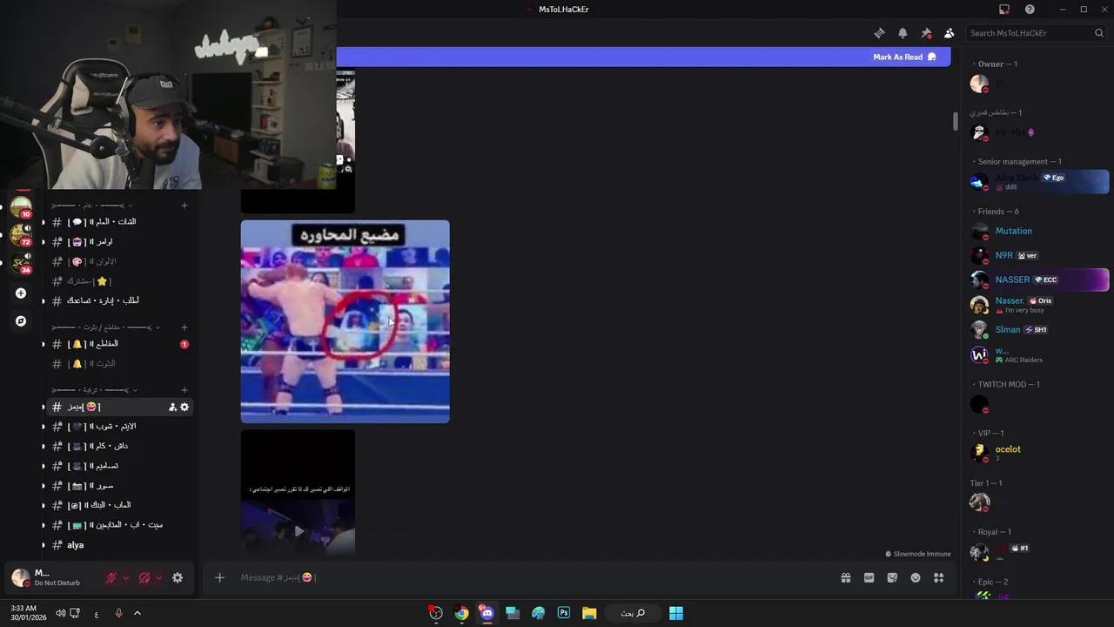Click the taskbar search box
The image size is (1114, 627).
(x=633, y=613)
